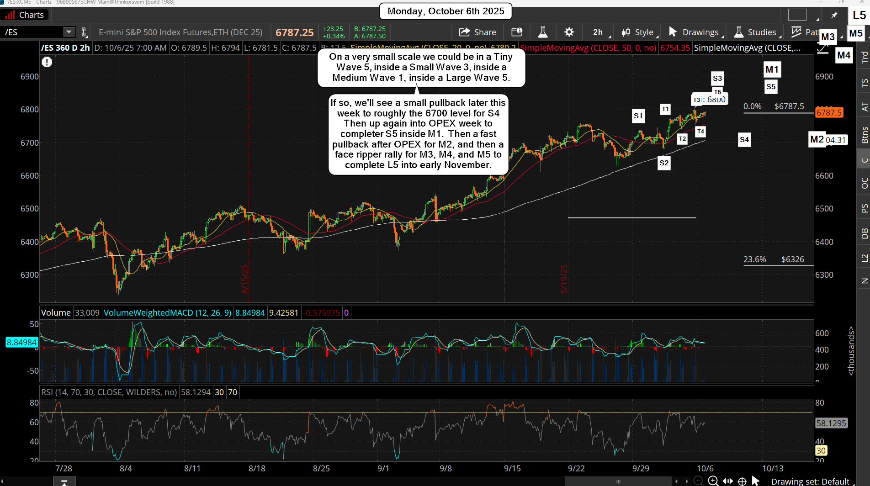This screenshot has width=870, height=486.
Task: Toggle the Trd sidebar tab
Action: click(x=864, y=57)
